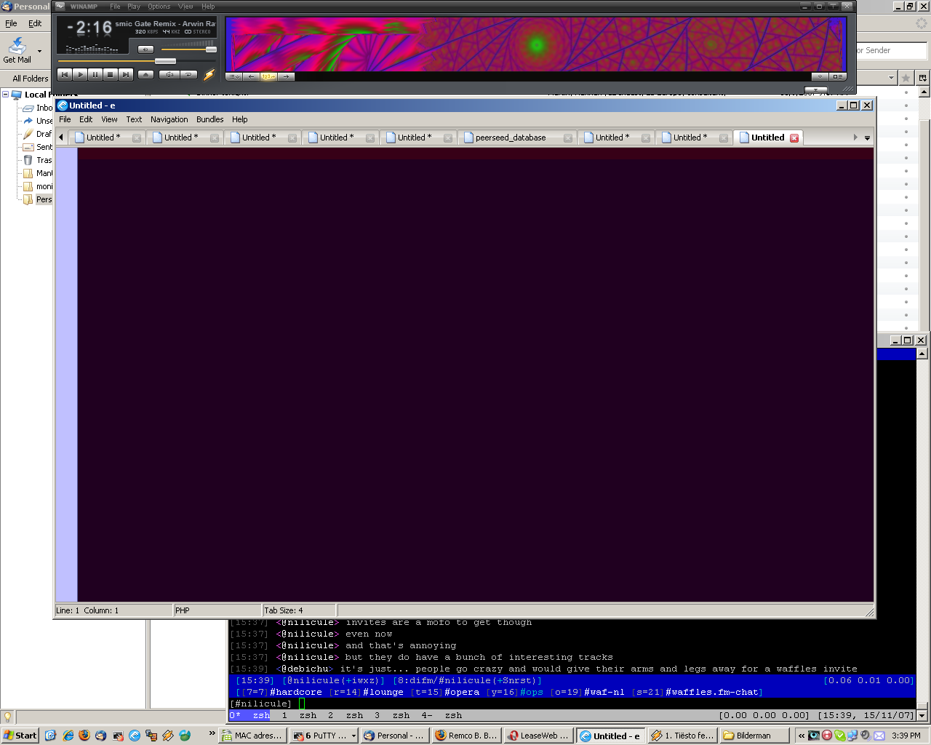
Task: Open Winamp Help menu
Action: click(x=208, y=7)
